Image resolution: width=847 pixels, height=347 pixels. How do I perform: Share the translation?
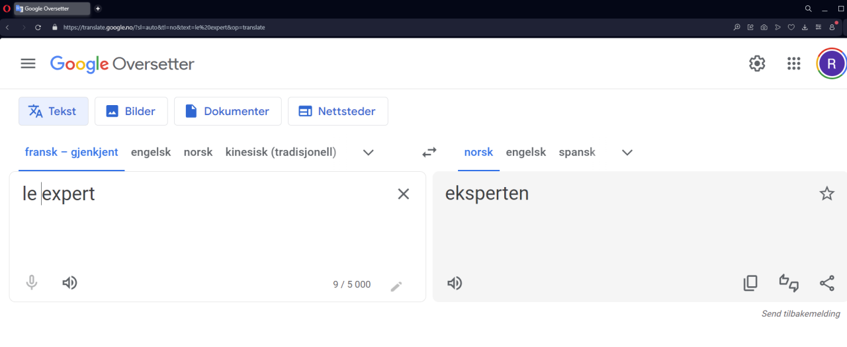(826, 284)
